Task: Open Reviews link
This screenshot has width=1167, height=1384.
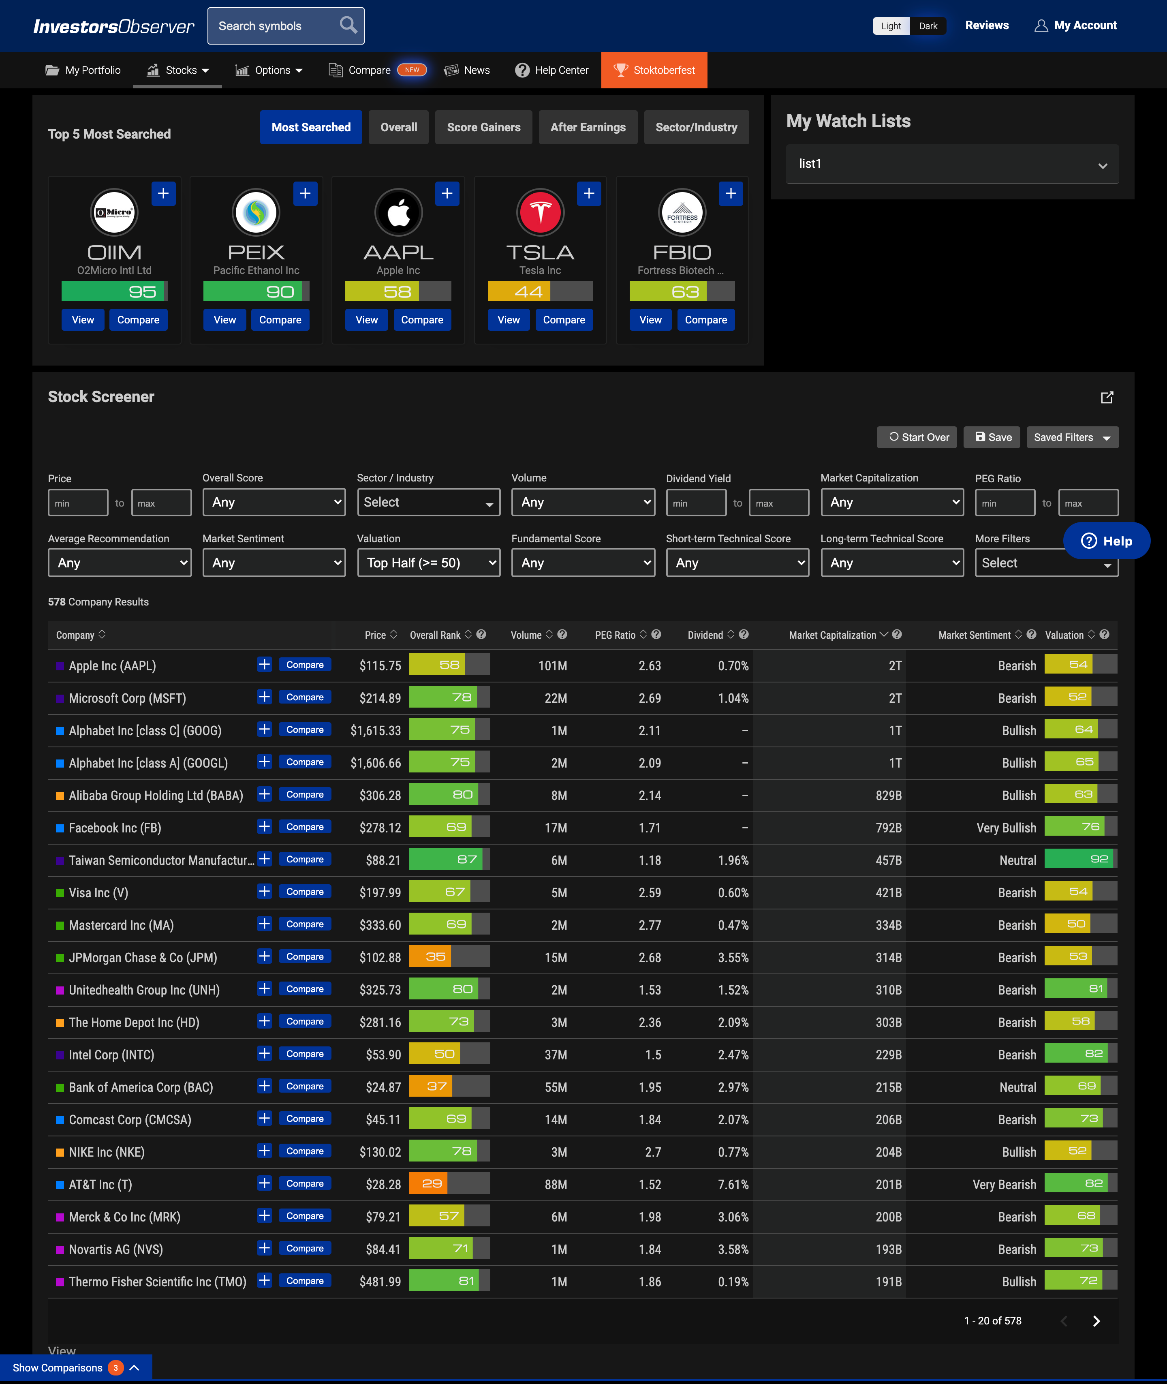Action: point(986,25)
